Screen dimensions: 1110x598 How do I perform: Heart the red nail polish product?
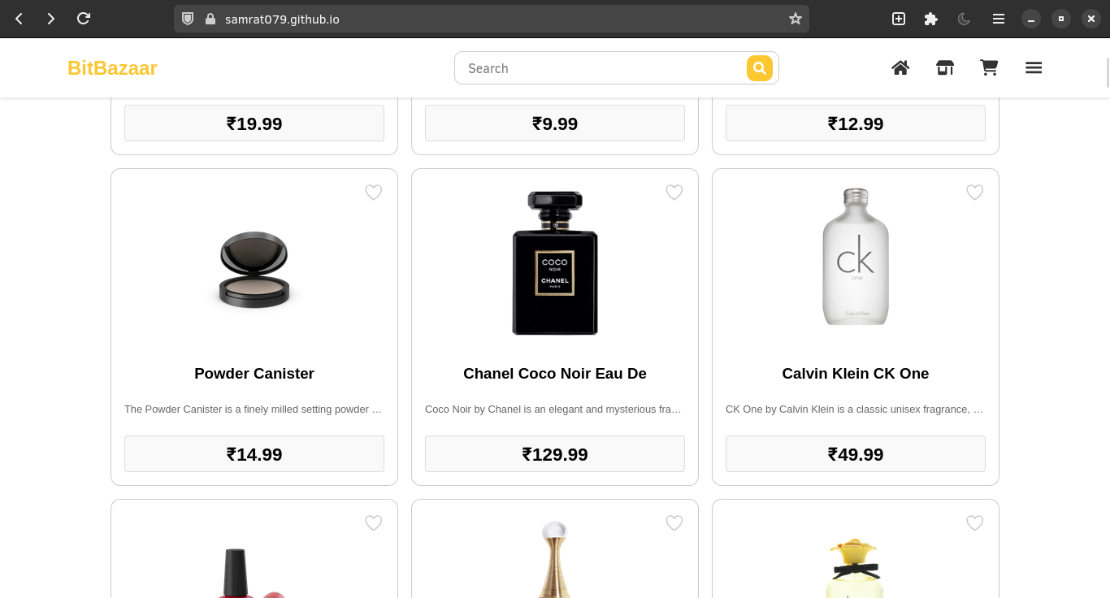click(374, 523)
